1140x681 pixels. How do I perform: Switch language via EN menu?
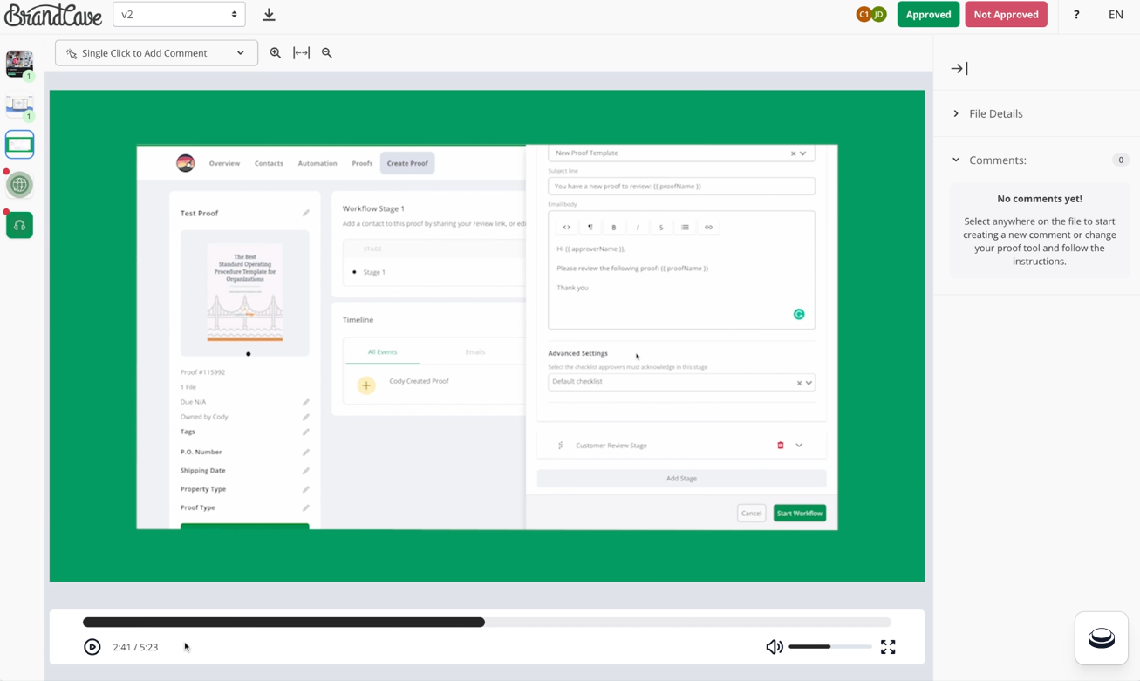pos(1116,15)
